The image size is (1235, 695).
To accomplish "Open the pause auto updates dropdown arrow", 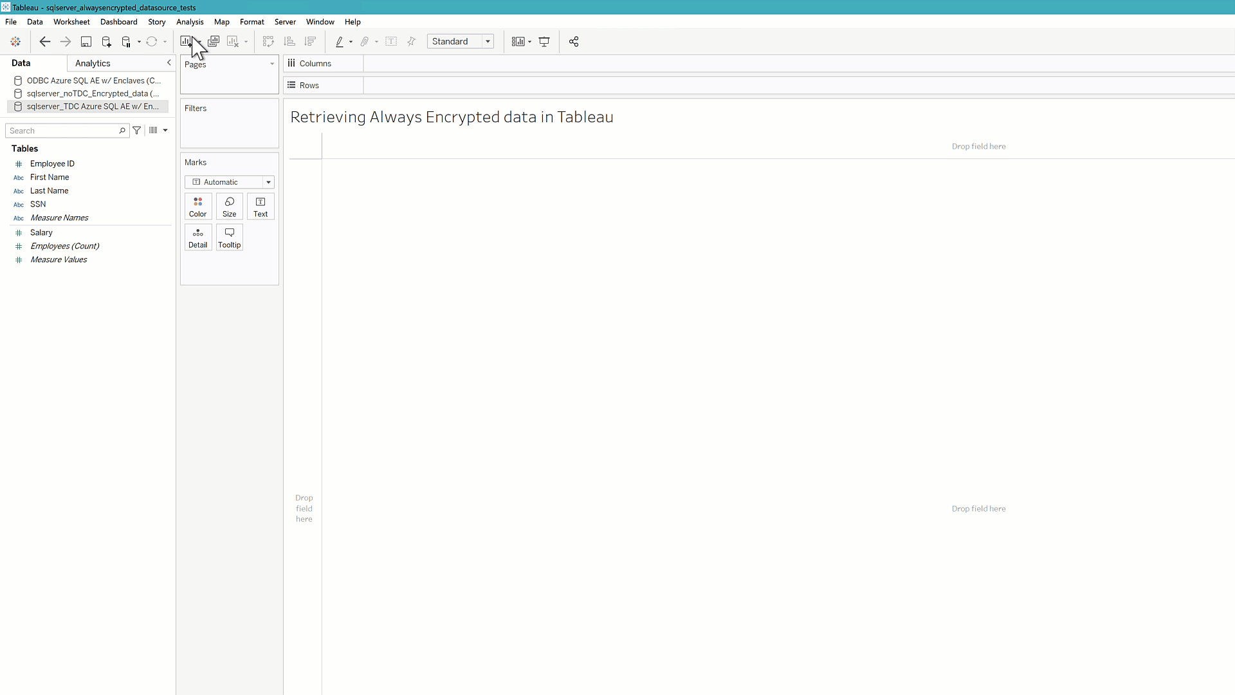I will pyautogui.click(x=139, y=42).
